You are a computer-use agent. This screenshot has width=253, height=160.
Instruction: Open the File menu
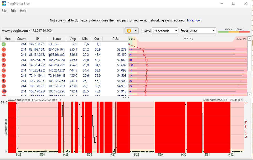tap(4, 11)
